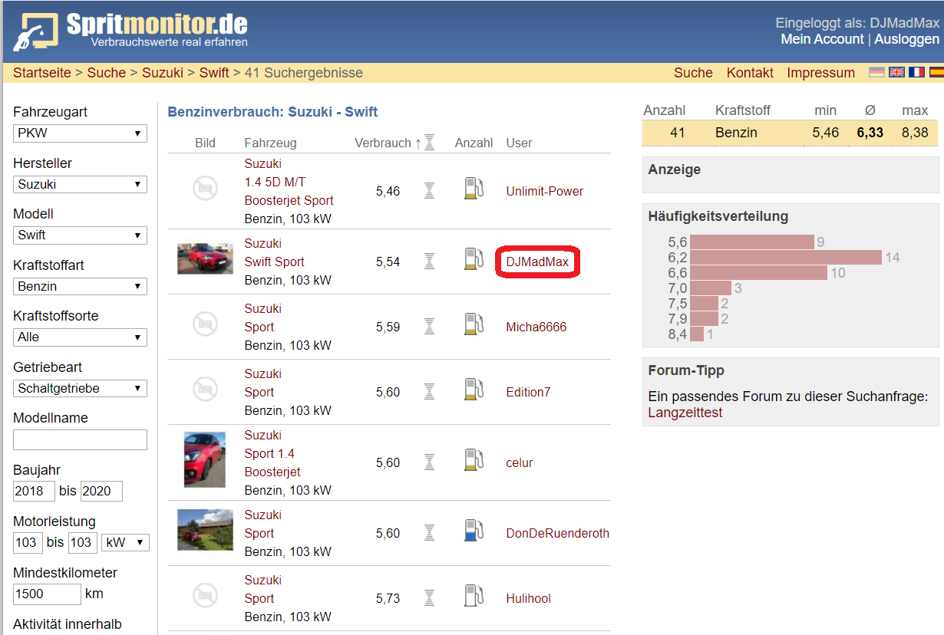This screenshot has width=944, height=635.
Task: Open Suche breadcrumb link
Action: (x=106, y=73)
